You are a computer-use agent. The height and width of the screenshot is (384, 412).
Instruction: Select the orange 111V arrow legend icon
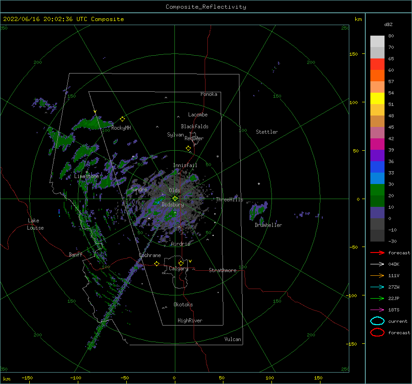(377, 275)
